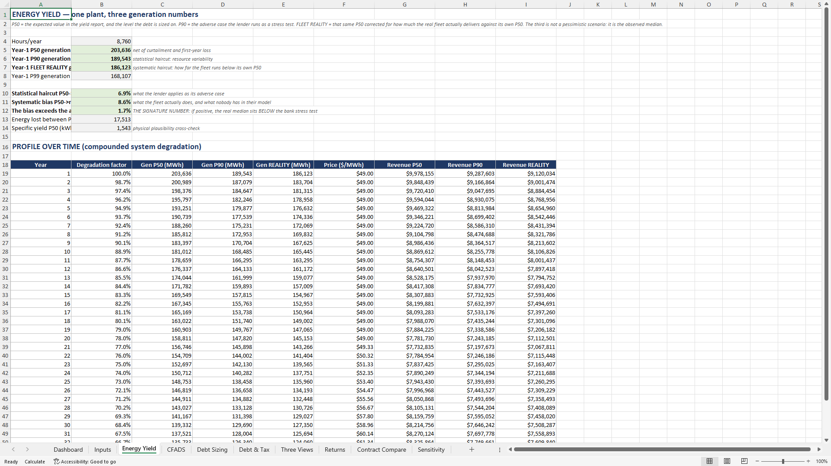This screenshot has width=831, height=466.
Task: Click Calculate in the status bar
Action: tap(35, 462)
